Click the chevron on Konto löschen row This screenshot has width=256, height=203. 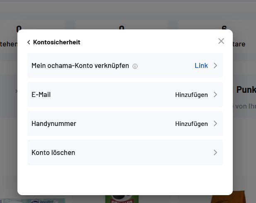215,152
